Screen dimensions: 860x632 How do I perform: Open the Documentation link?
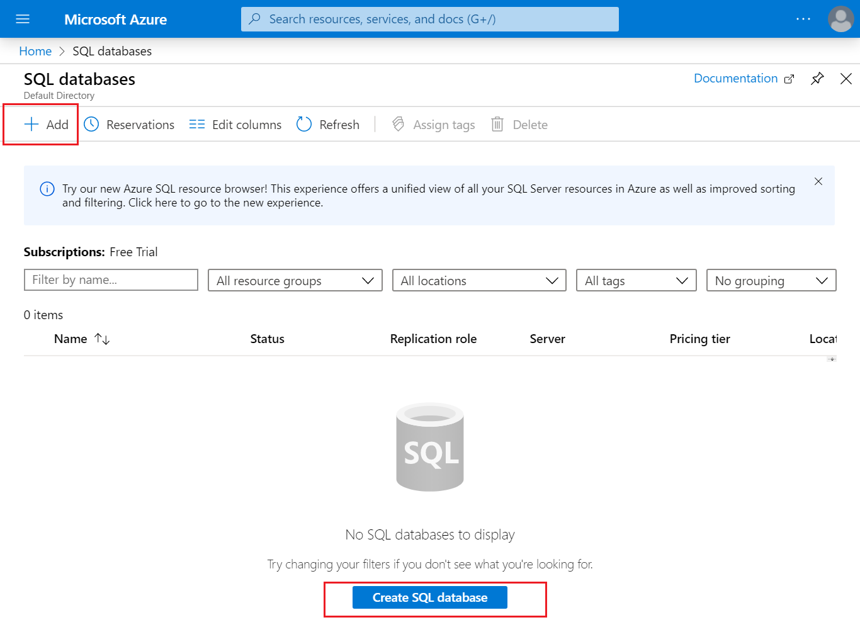[736, 78]
